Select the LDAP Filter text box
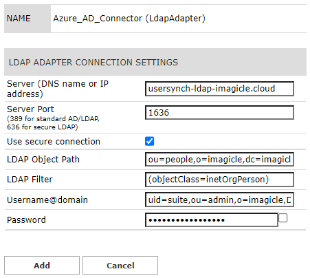This screenshot has height=278, width=310. pyautogui.click(x=219, y=180)
